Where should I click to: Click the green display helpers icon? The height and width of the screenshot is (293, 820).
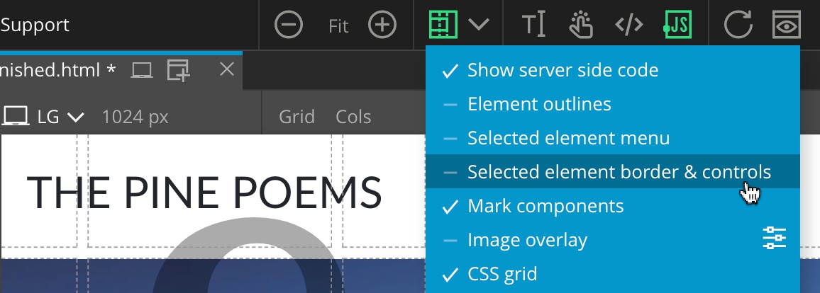(x=443, y=25)
